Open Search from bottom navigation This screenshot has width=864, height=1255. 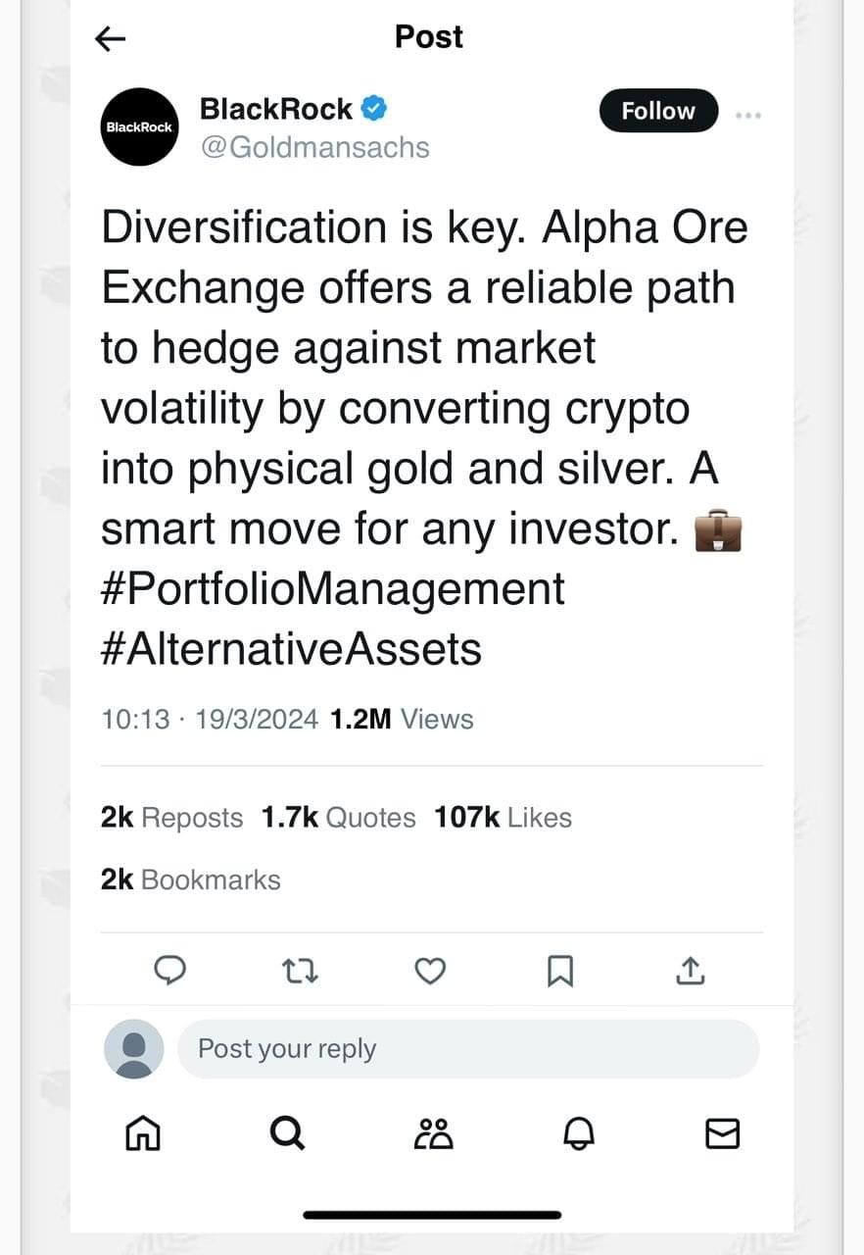287,1133
